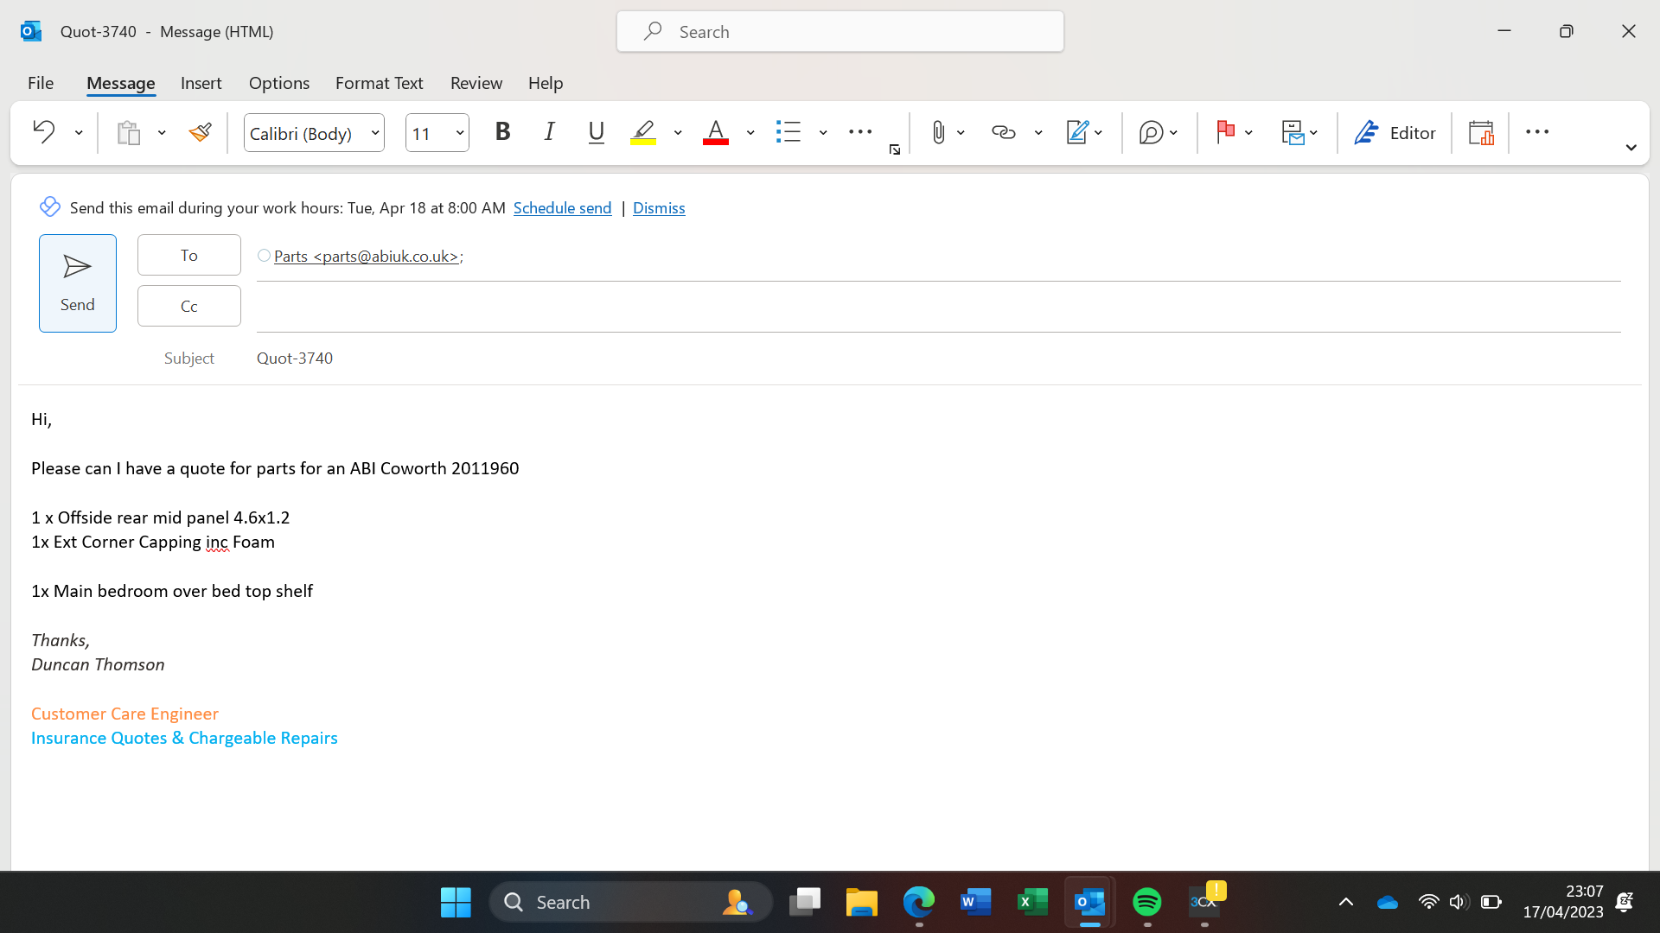Click the Bullets list icon
This screenshot has width=1660, height=933.
click(x=788, y=132)
